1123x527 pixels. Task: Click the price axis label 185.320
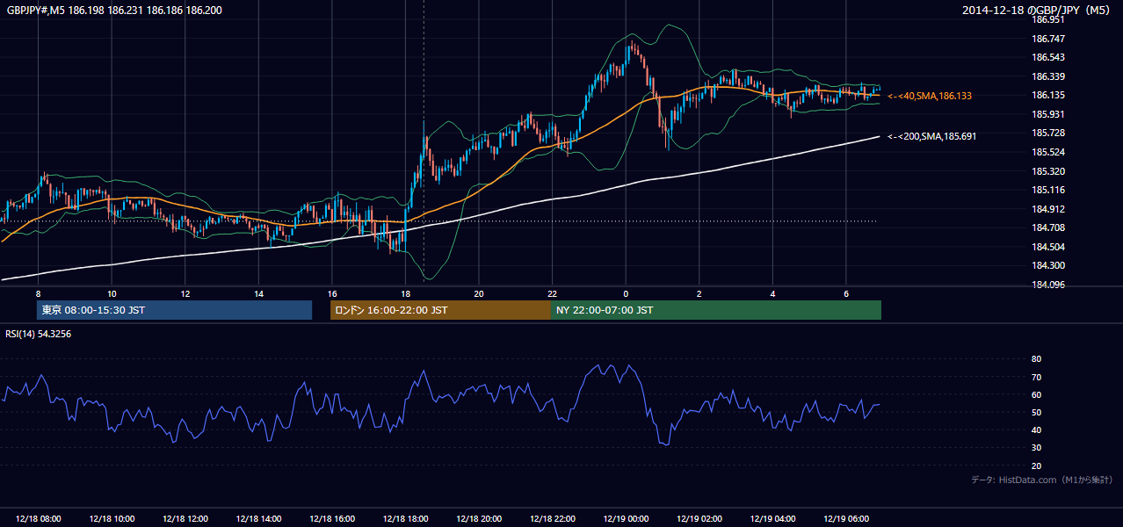pos(1048,171)
